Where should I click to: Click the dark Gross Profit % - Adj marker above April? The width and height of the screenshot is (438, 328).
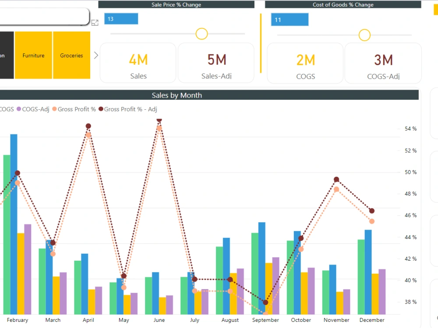pyautogui.click(x=88, y=126)
